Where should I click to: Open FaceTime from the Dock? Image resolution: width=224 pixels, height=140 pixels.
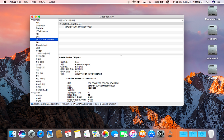click(x=124, y=134)
